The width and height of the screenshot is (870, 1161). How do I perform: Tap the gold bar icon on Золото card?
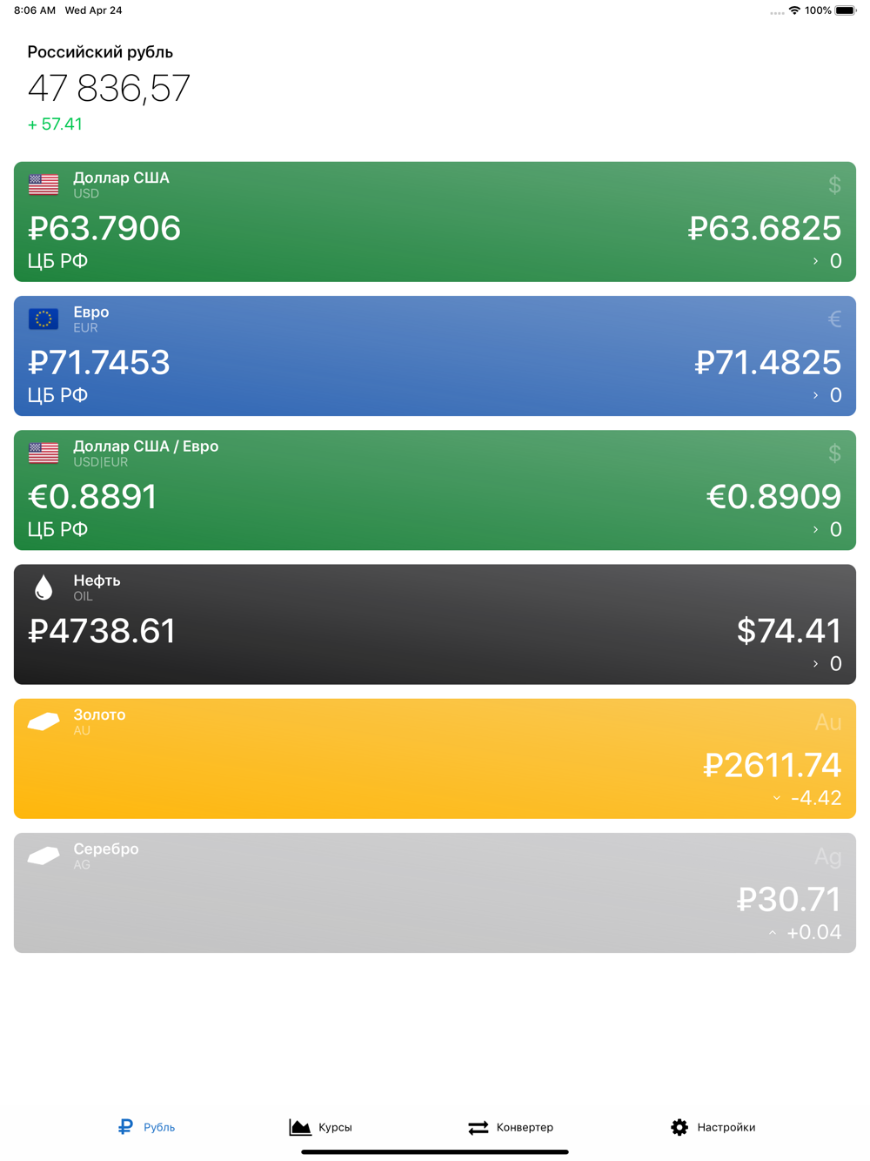tap(43, 721)
